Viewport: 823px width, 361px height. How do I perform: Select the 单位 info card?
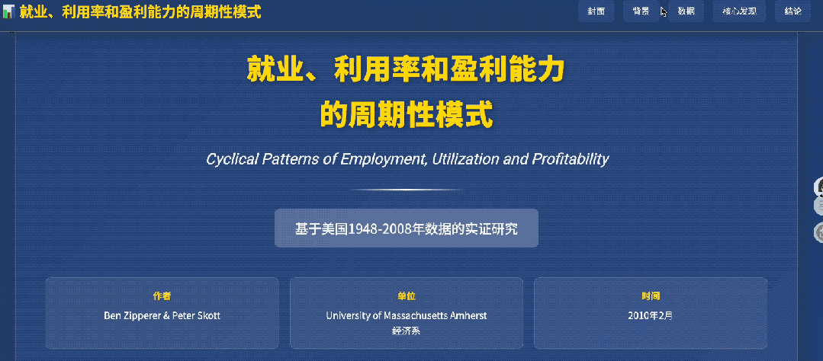[407, 313]
